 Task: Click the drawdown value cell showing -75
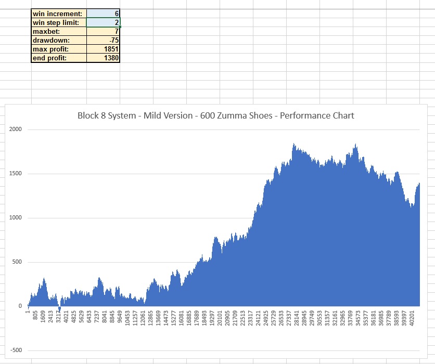pos(104,40)
